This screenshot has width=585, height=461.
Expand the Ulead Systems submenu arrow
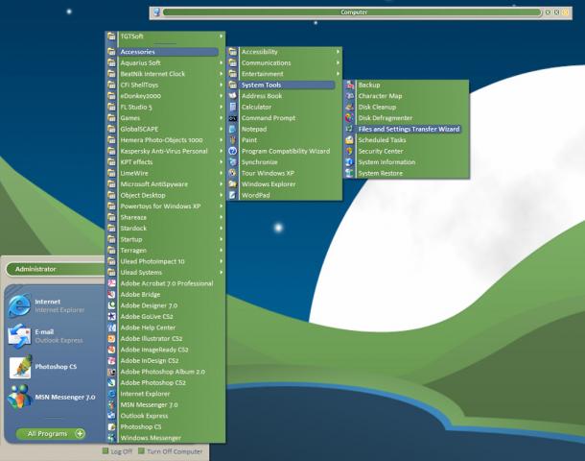pyautogui.click(x=222, y=273)
